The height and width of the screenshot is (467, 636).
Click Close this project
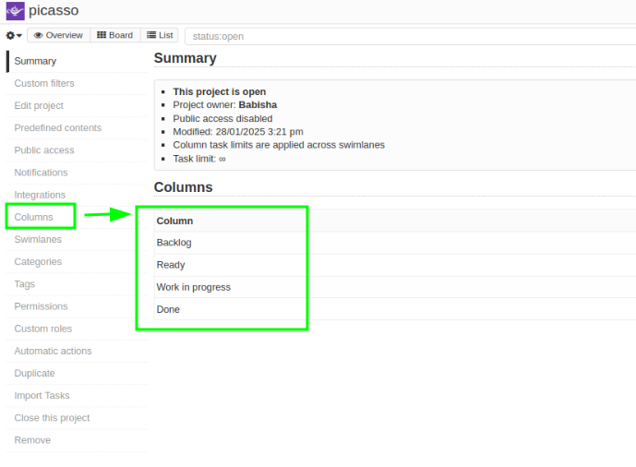52,418
